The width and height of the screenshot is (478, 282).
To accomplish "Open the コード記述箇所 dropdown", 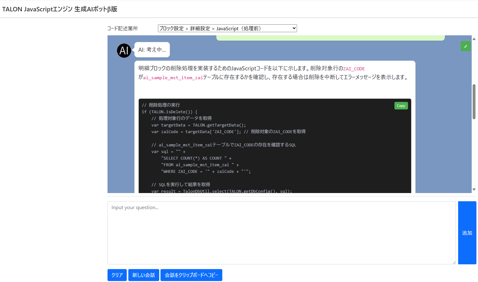I will coord(227,28).
